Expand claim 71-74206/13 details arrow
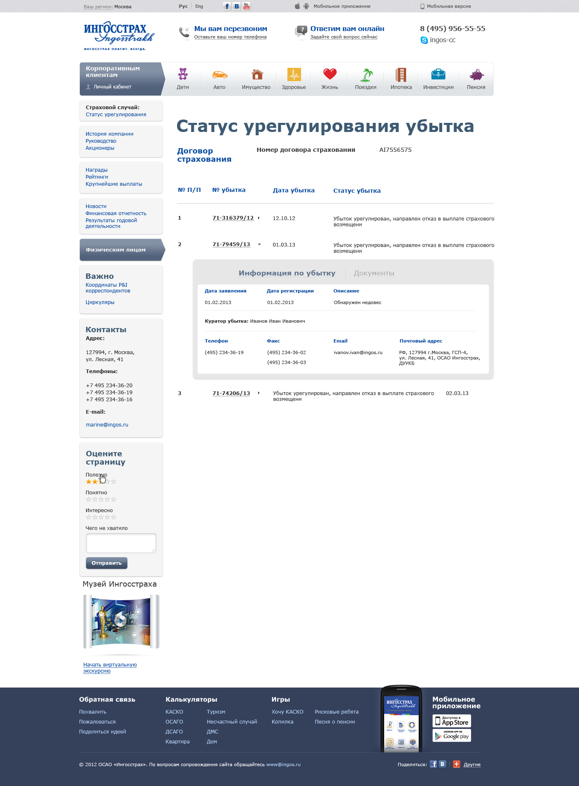The width and height of the screenshot is (579, 786). pyautogui.click(x=258, y=393)
